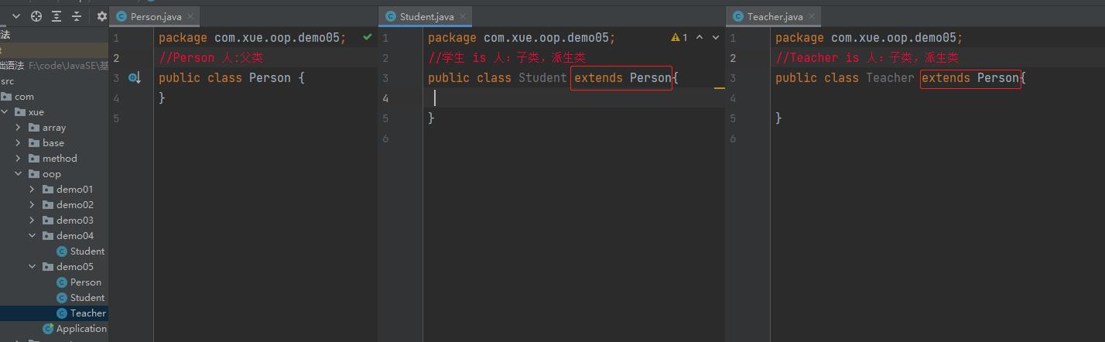Select Application class in the project tree
1105x342 pixels.
tap(80, 329)
